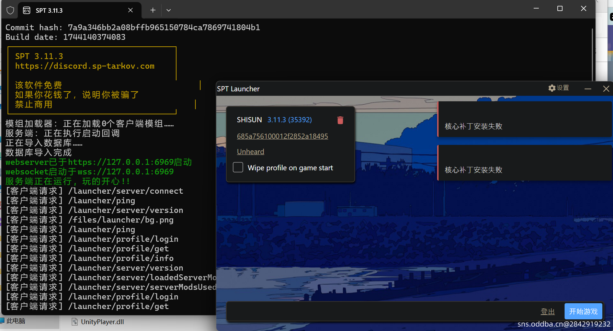Click the websocket wss://127.0.0.1:6969 line
The width and height of the screenshot is (613, 331).
90,172
